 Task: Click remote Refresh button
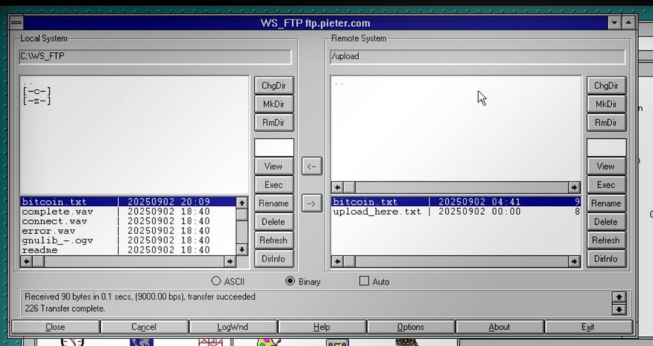(606, 240)
